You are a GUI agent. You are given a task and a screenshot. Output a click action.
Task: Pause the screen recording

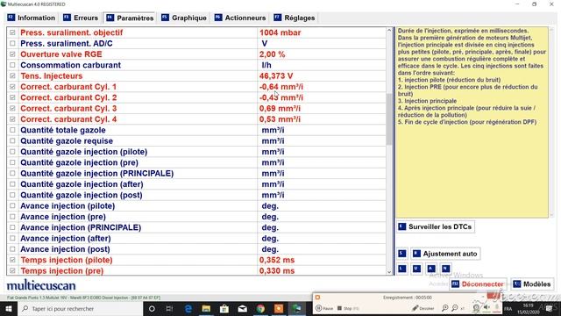click(324, 308)
